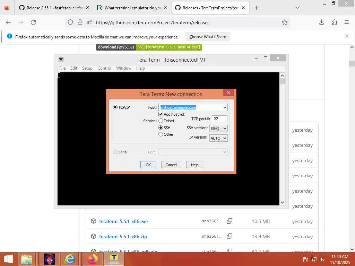Click the Firefox address bar URL
The width and height of the screenshot is (355, 266).
click(x=153, y=23)
